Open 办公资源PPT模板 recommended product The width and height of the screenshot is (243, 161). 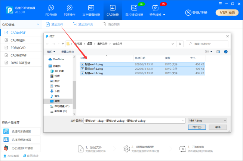(x=21, y=148)
